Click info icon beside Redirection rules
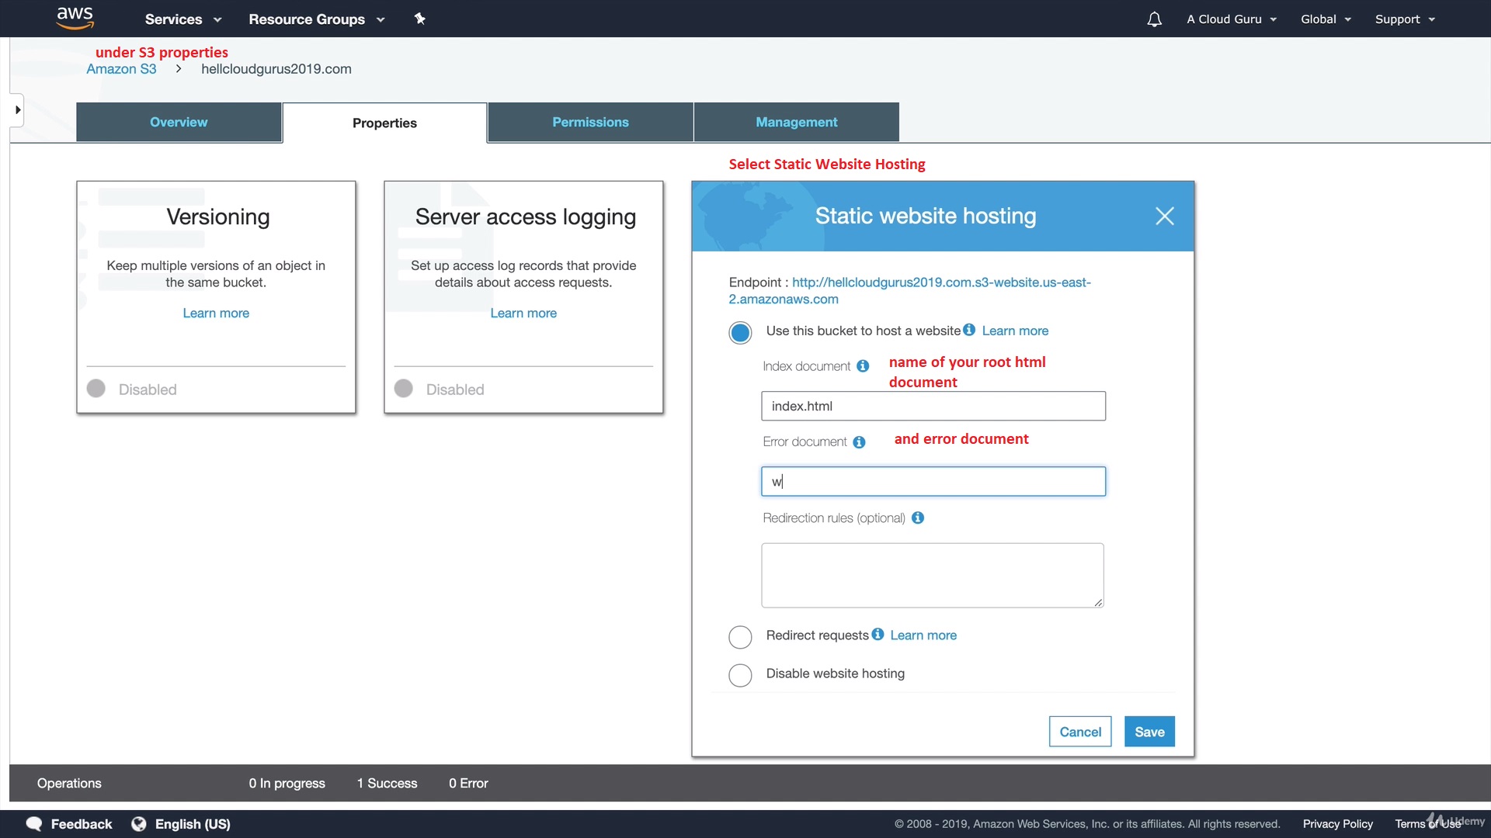This screenshot has width=1491, height=838. 918,518
